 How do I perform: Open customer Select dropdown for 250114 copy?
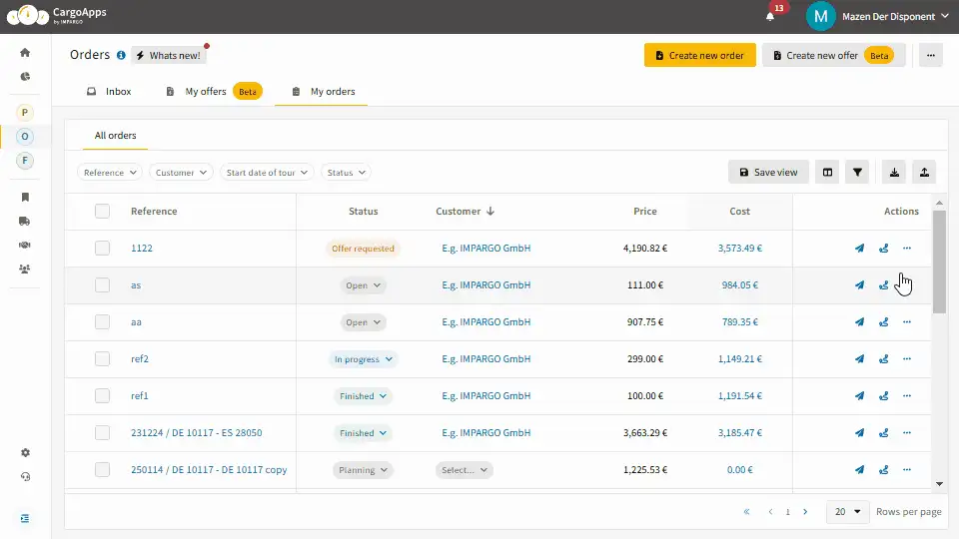[x=465, y=470]
